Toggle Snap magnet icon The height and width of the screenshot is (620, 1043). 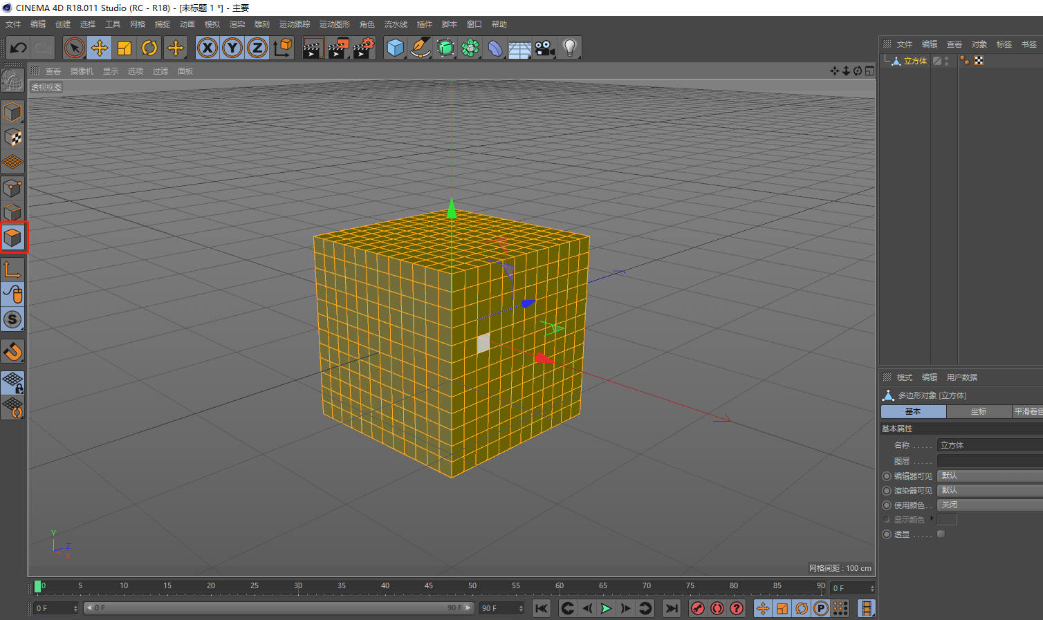[x=12, y=351]
